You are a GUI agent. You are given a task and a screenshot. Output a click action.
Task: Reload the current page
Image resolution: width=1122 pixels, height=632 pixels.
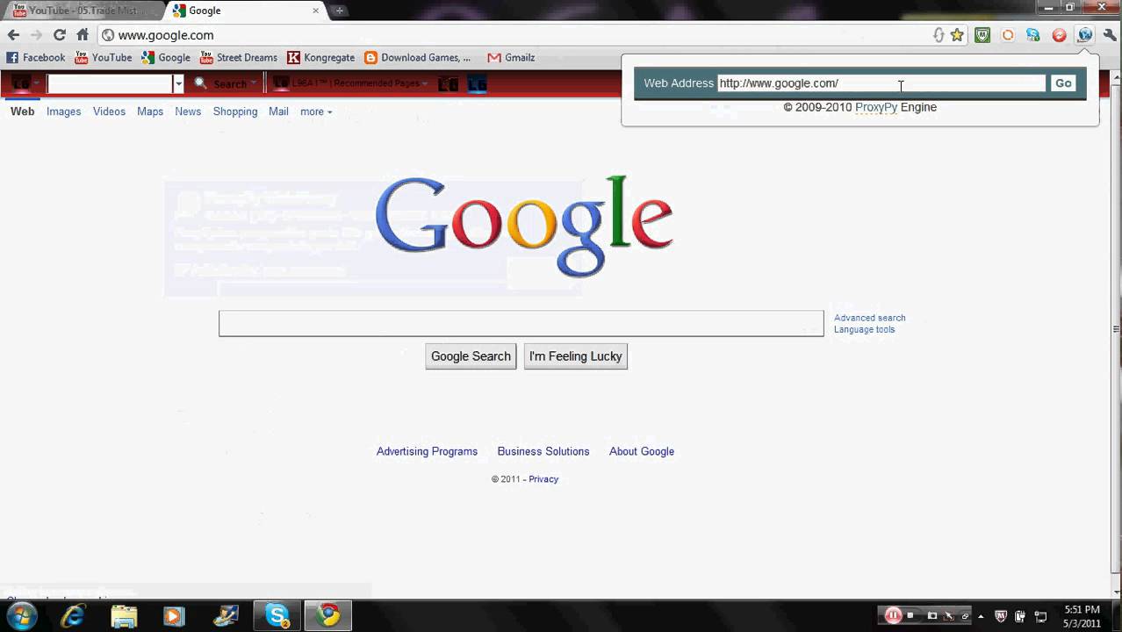[x=59, y=35]
